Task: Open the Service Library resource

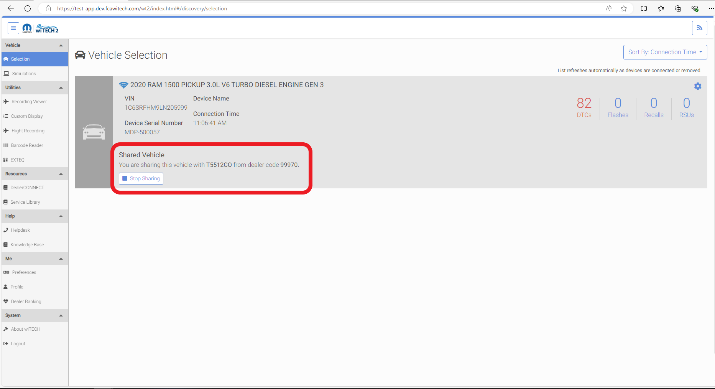Action: pyautogui.click(x=35, y=202)
